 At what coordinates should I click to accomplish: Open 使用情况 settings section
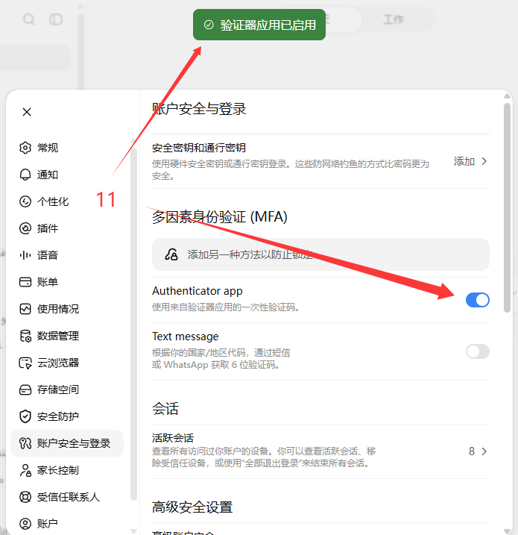coord(67,309)
